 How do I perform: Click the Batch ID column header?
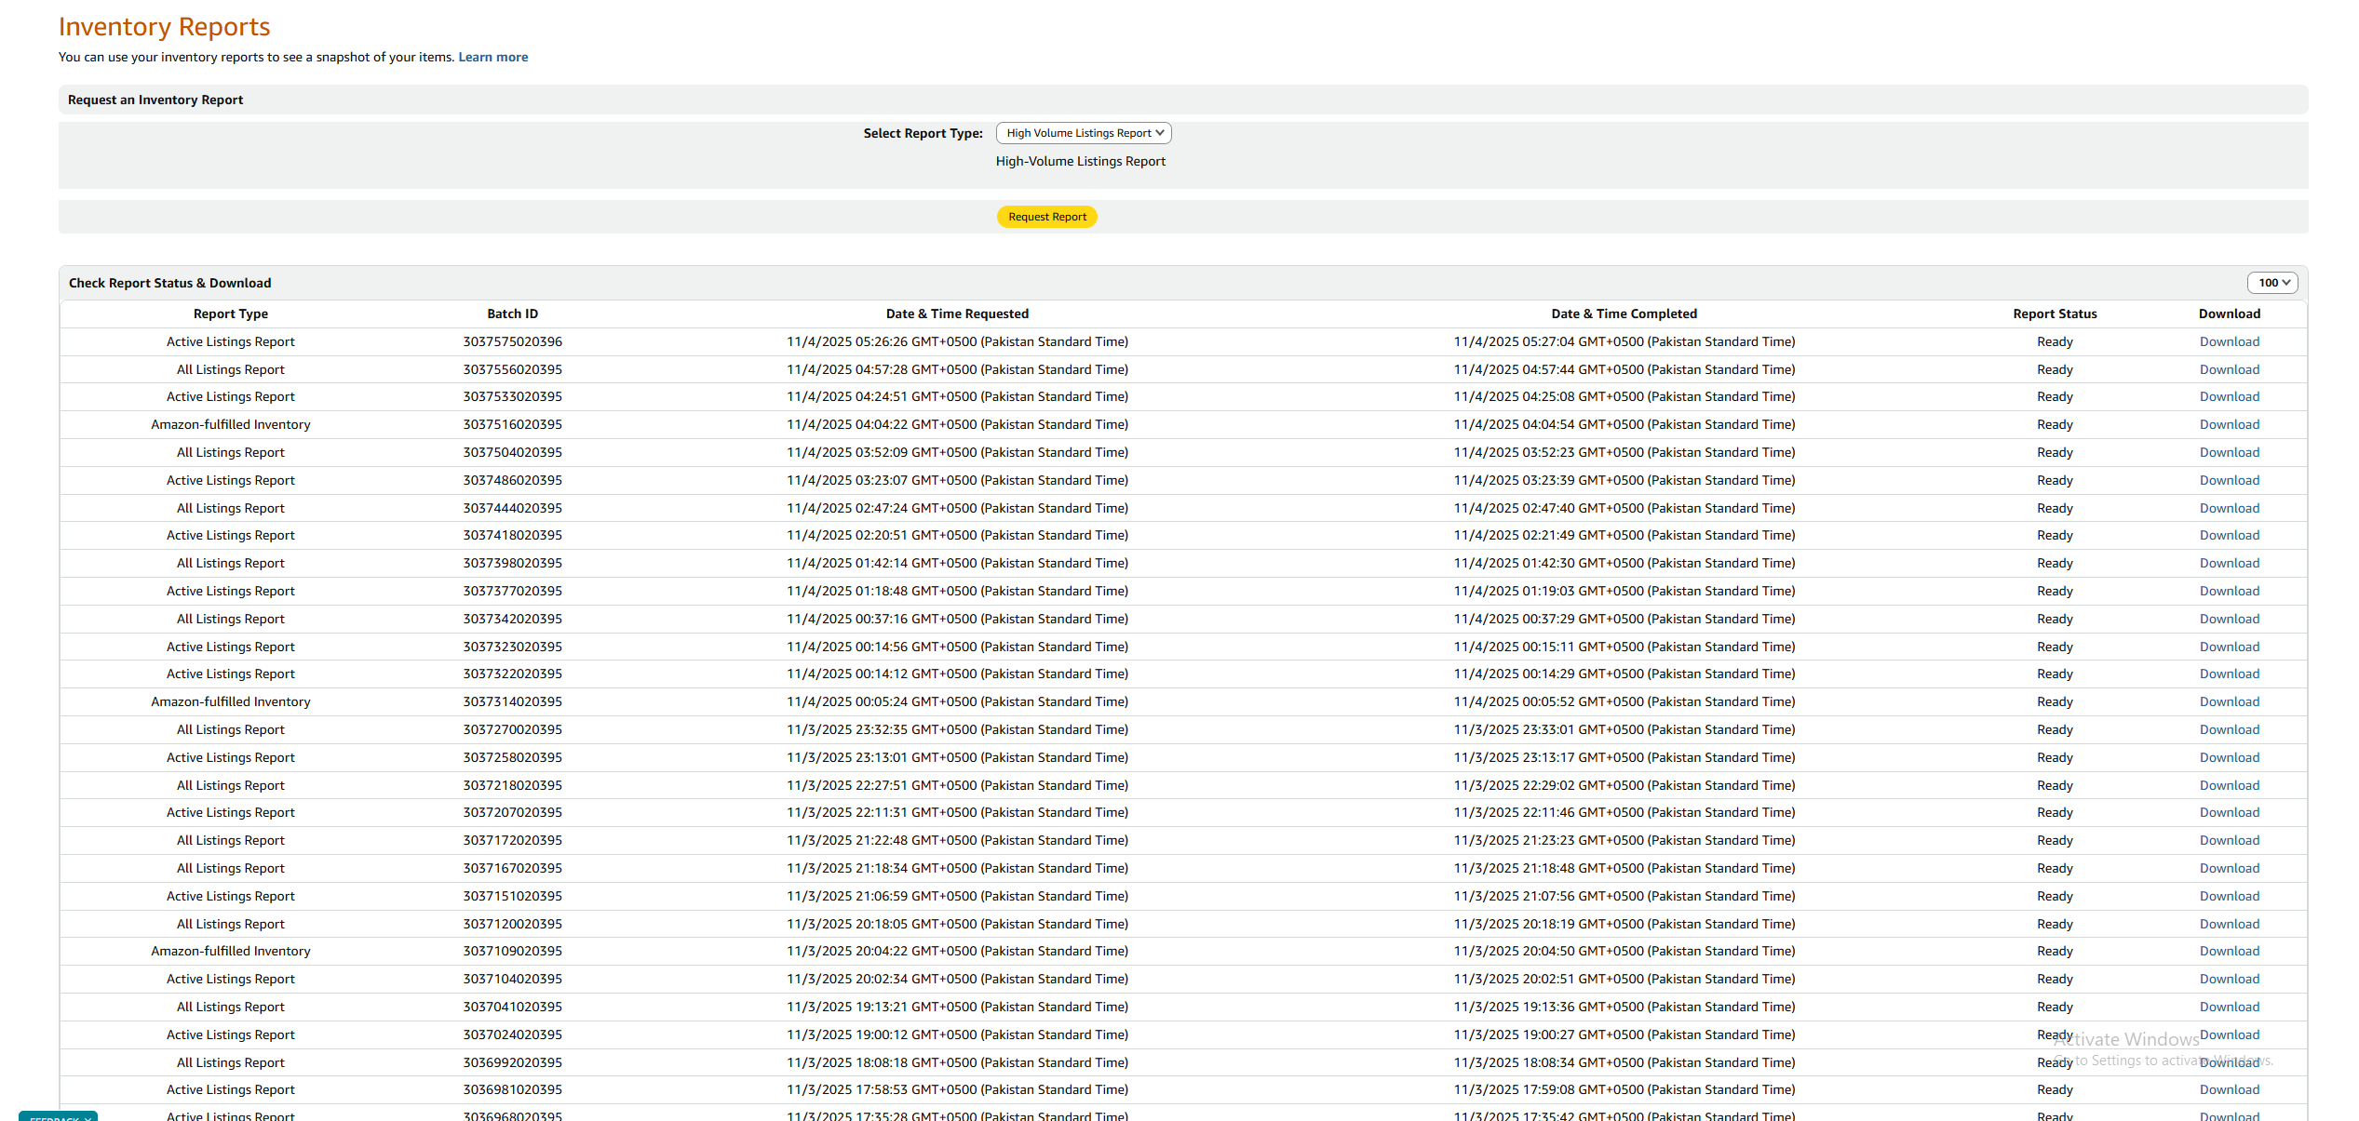(x=513, y=314)
